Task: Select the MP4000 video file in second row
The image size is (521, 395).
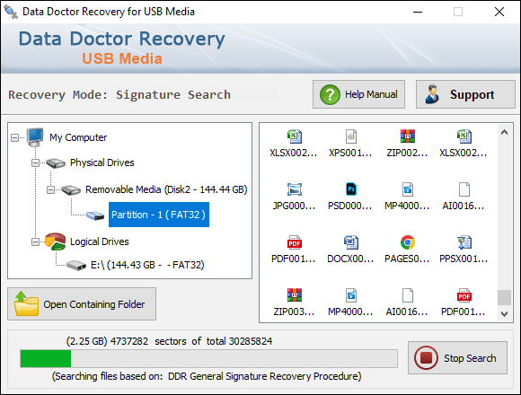Action: click(x=407, y=189)
